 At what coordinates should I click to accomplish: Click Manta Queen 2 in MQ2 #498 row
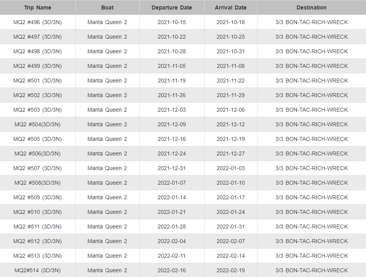107,51
